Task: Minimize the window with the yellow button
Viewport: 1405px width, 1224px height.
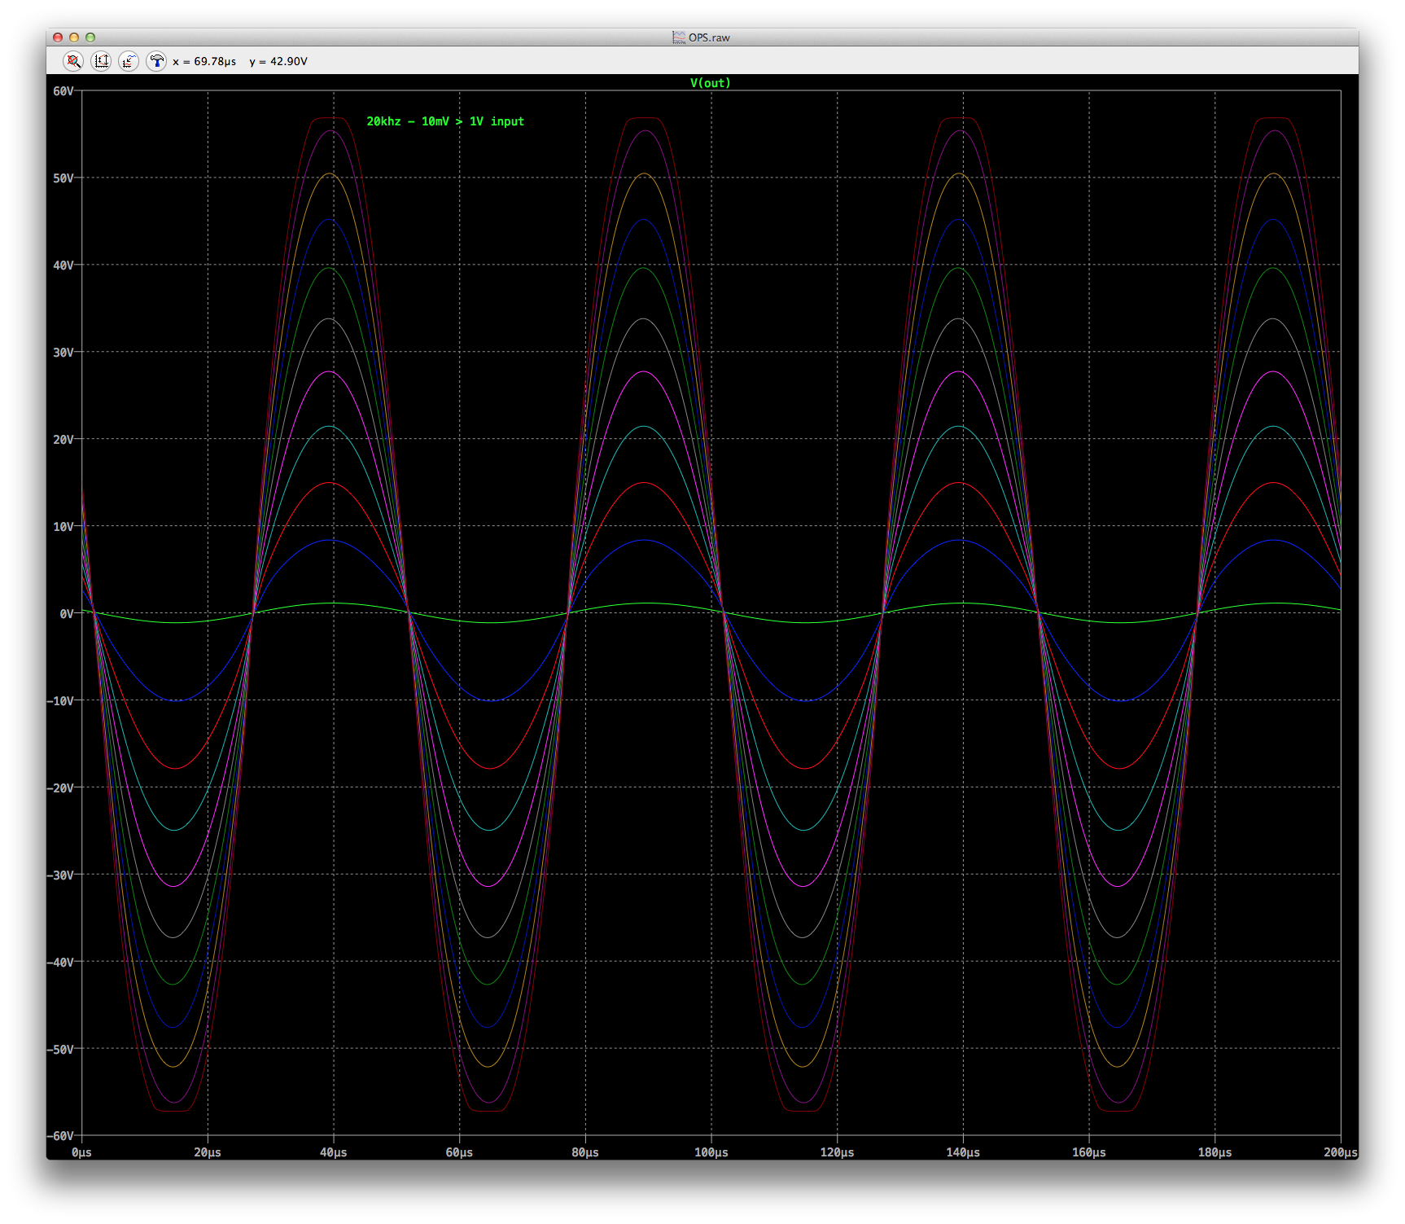Action: (x=74, y=37)
